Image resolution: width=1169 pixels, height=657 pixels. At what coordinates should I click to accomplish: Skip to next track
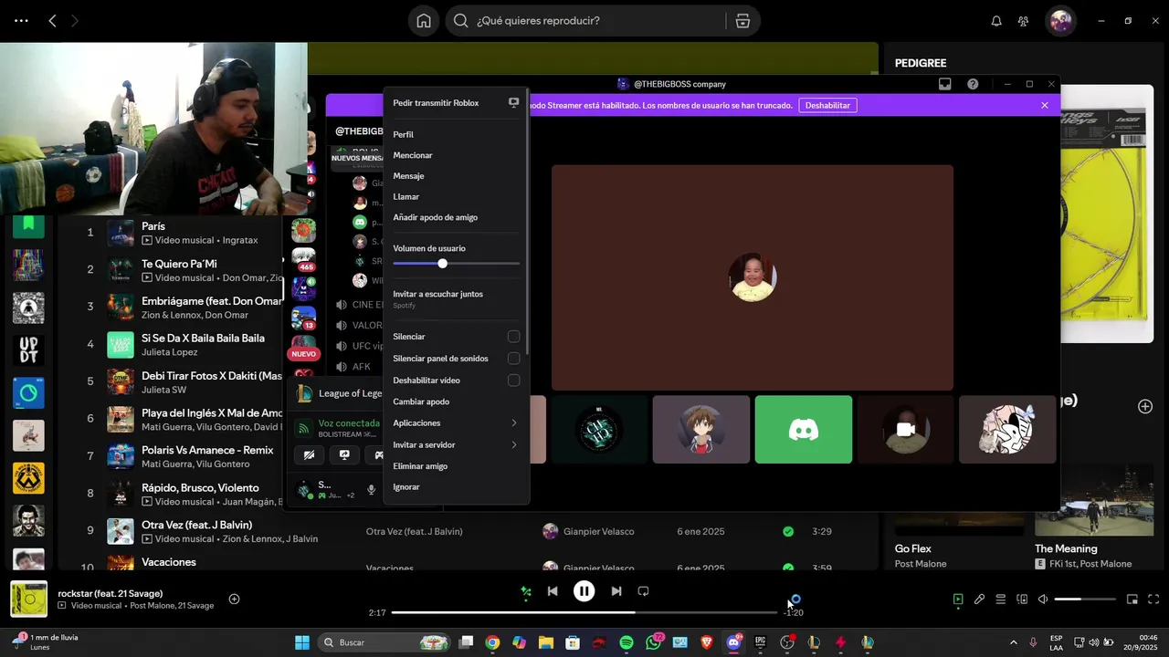click(616, 591)
